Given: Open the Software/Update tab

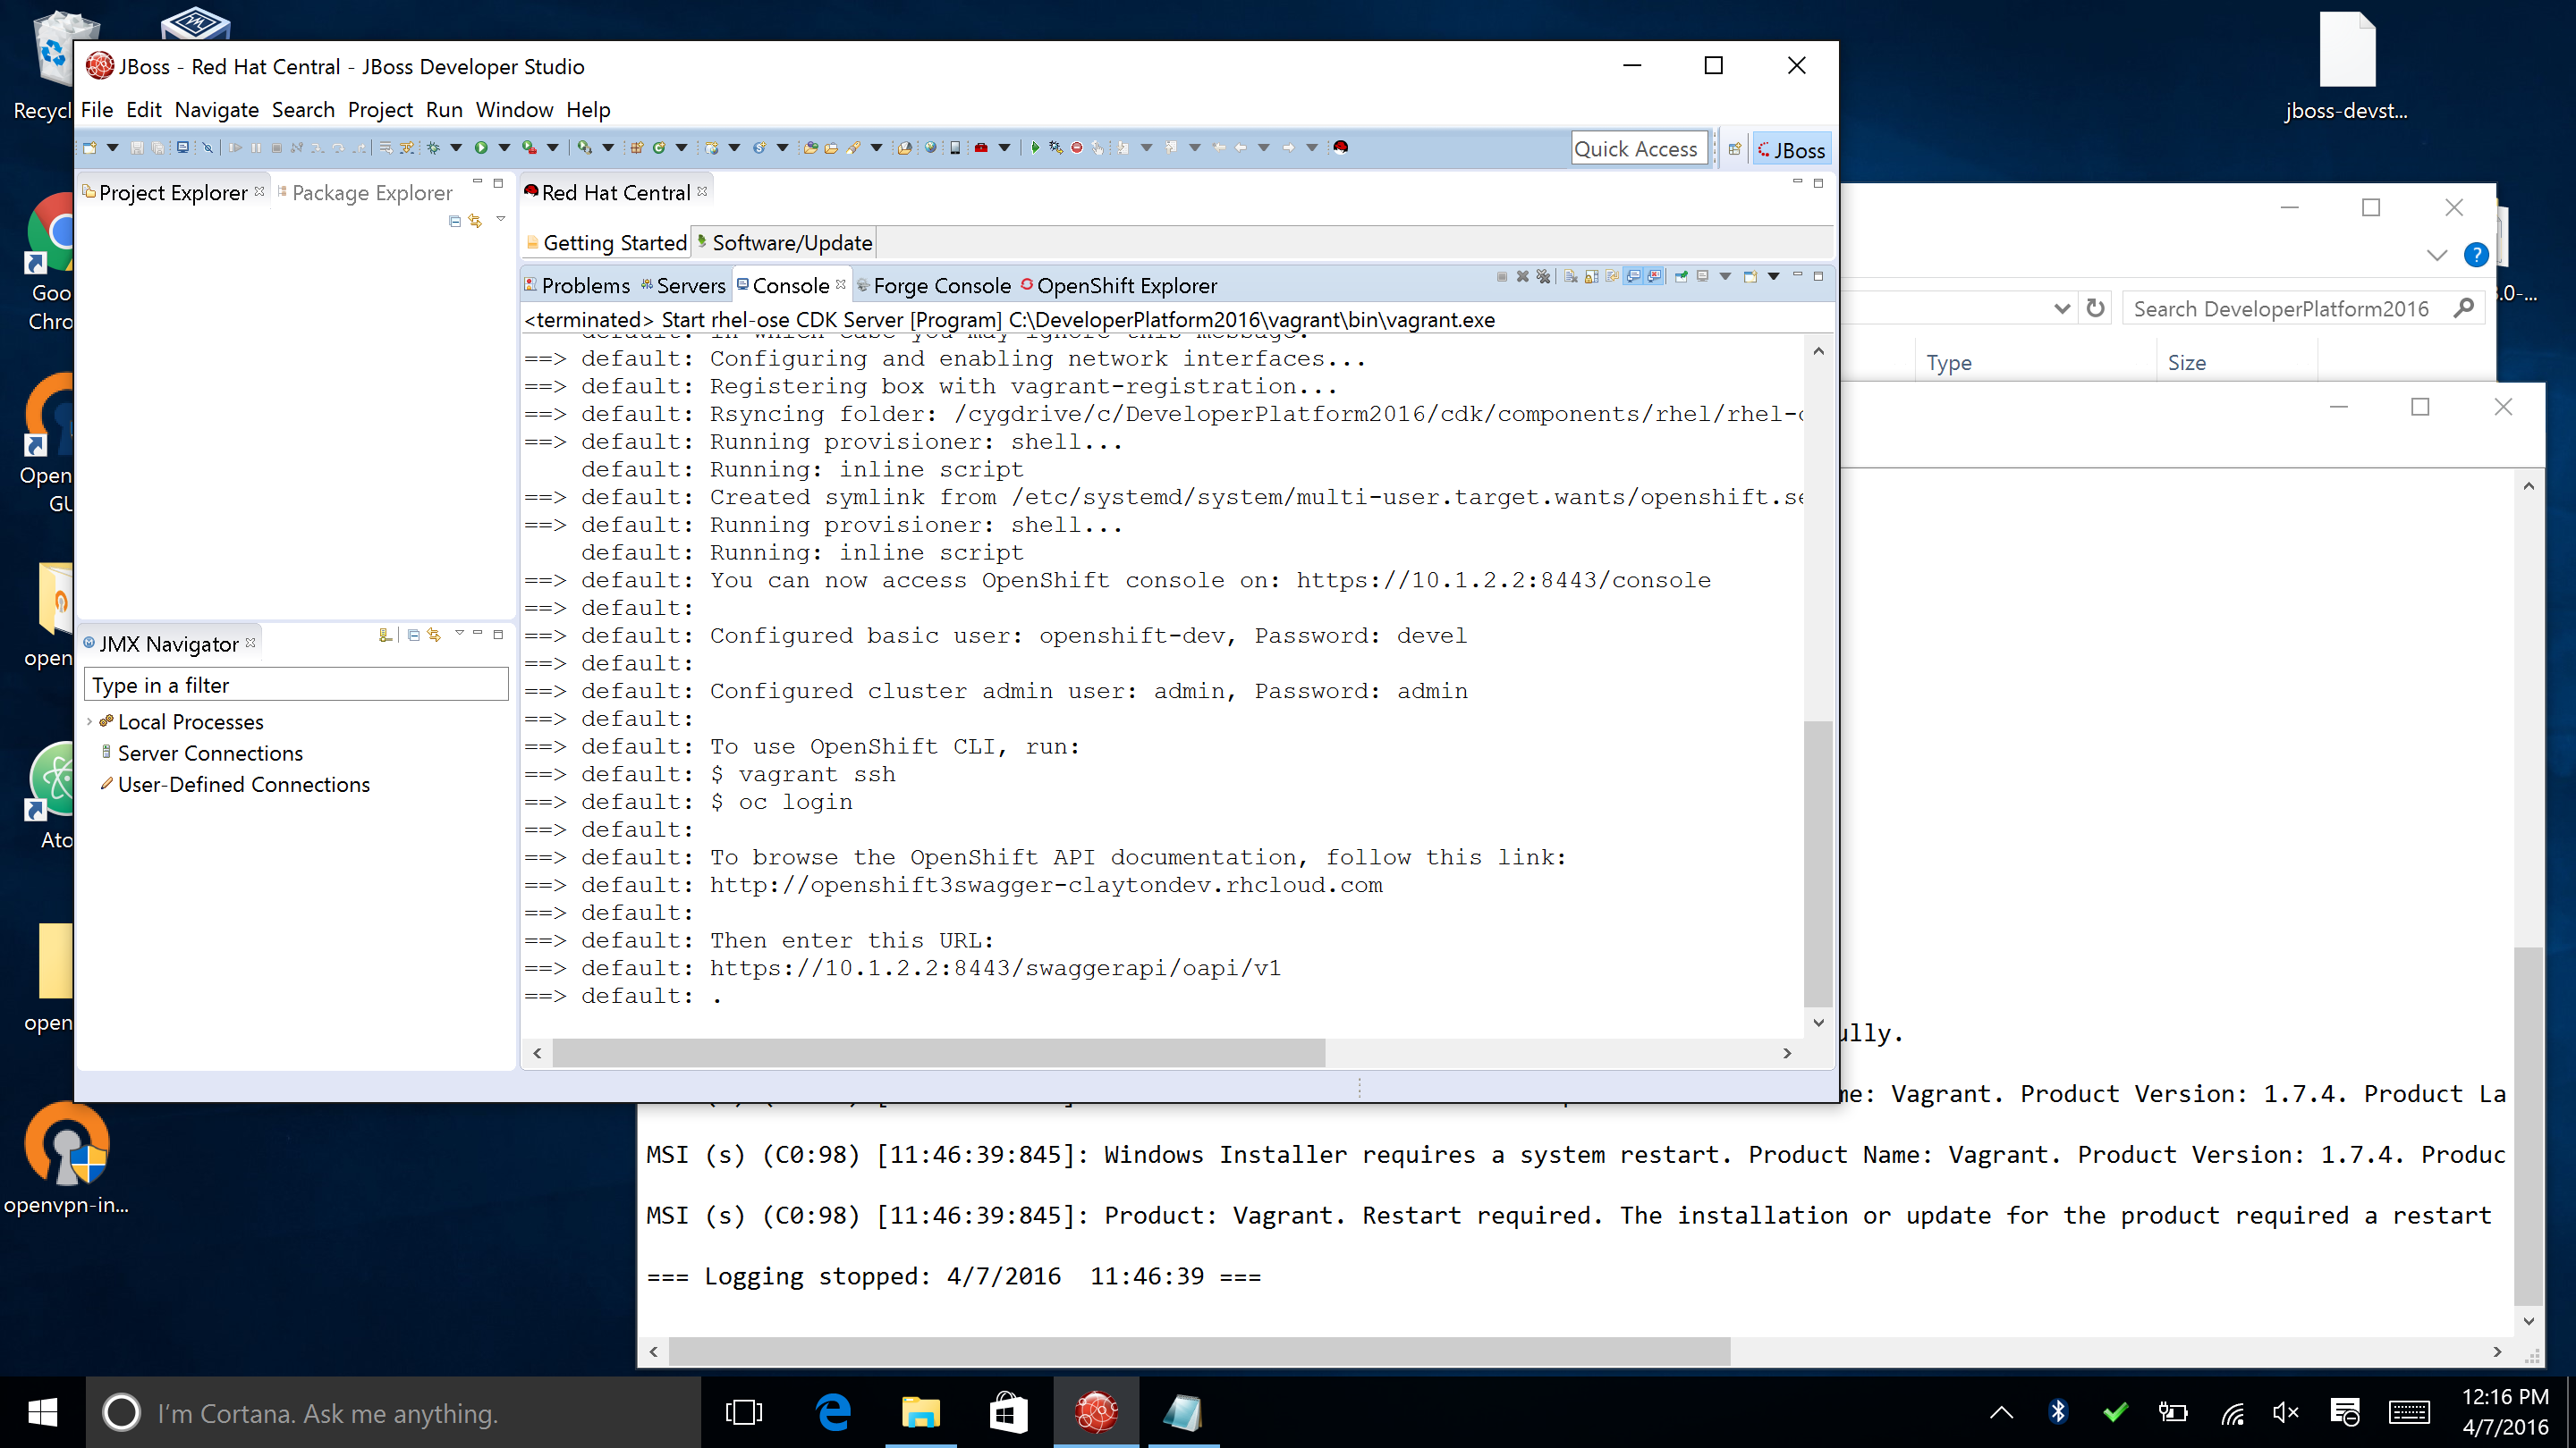Looking at the screenshot, I should pos(791,243).
